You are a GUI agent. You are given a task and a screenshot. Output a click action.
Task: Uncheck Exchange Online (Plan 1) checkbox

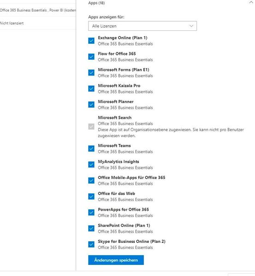[x=91, y=40]
